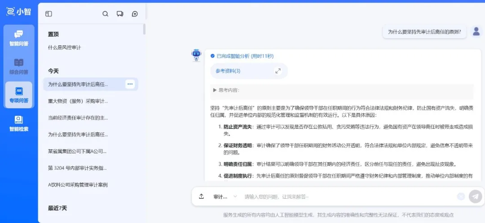485x223 pixels.
Task: Open 参考资料(3) references
Action: (228, 71)
